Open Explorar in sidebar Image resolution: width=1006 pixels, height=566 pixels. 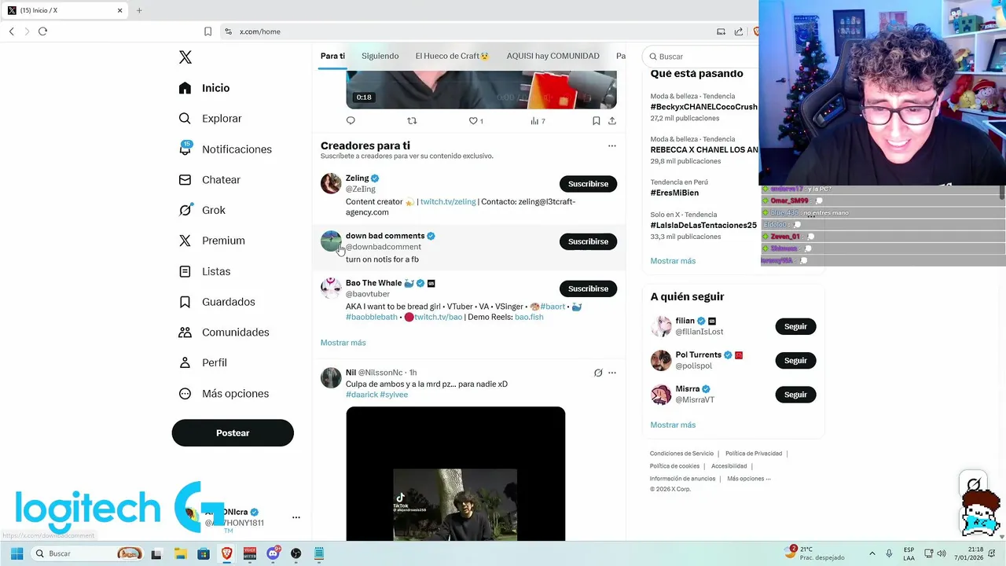(210, 119)
